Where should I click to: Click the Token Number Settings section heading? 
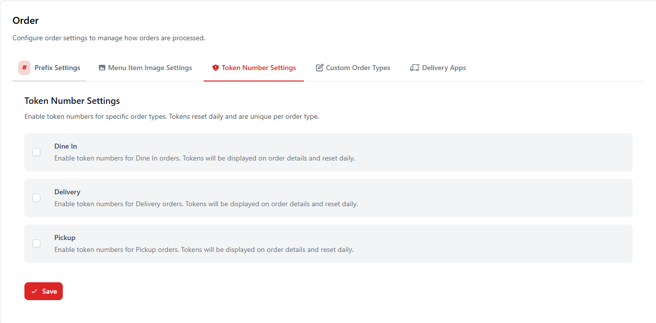point(72,101)
